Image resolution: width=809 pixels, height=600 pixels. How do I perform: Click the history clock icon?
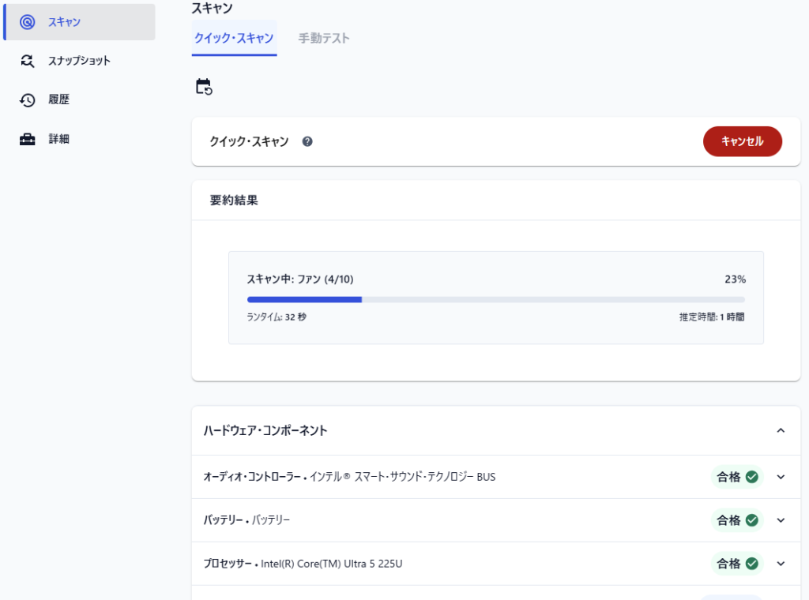[28, 100]
